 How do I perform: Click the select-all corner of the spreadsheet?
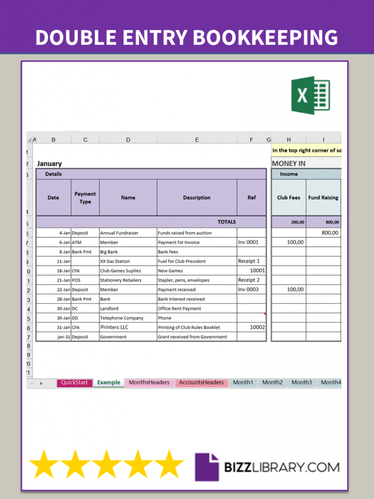click(x=31, y=140)
